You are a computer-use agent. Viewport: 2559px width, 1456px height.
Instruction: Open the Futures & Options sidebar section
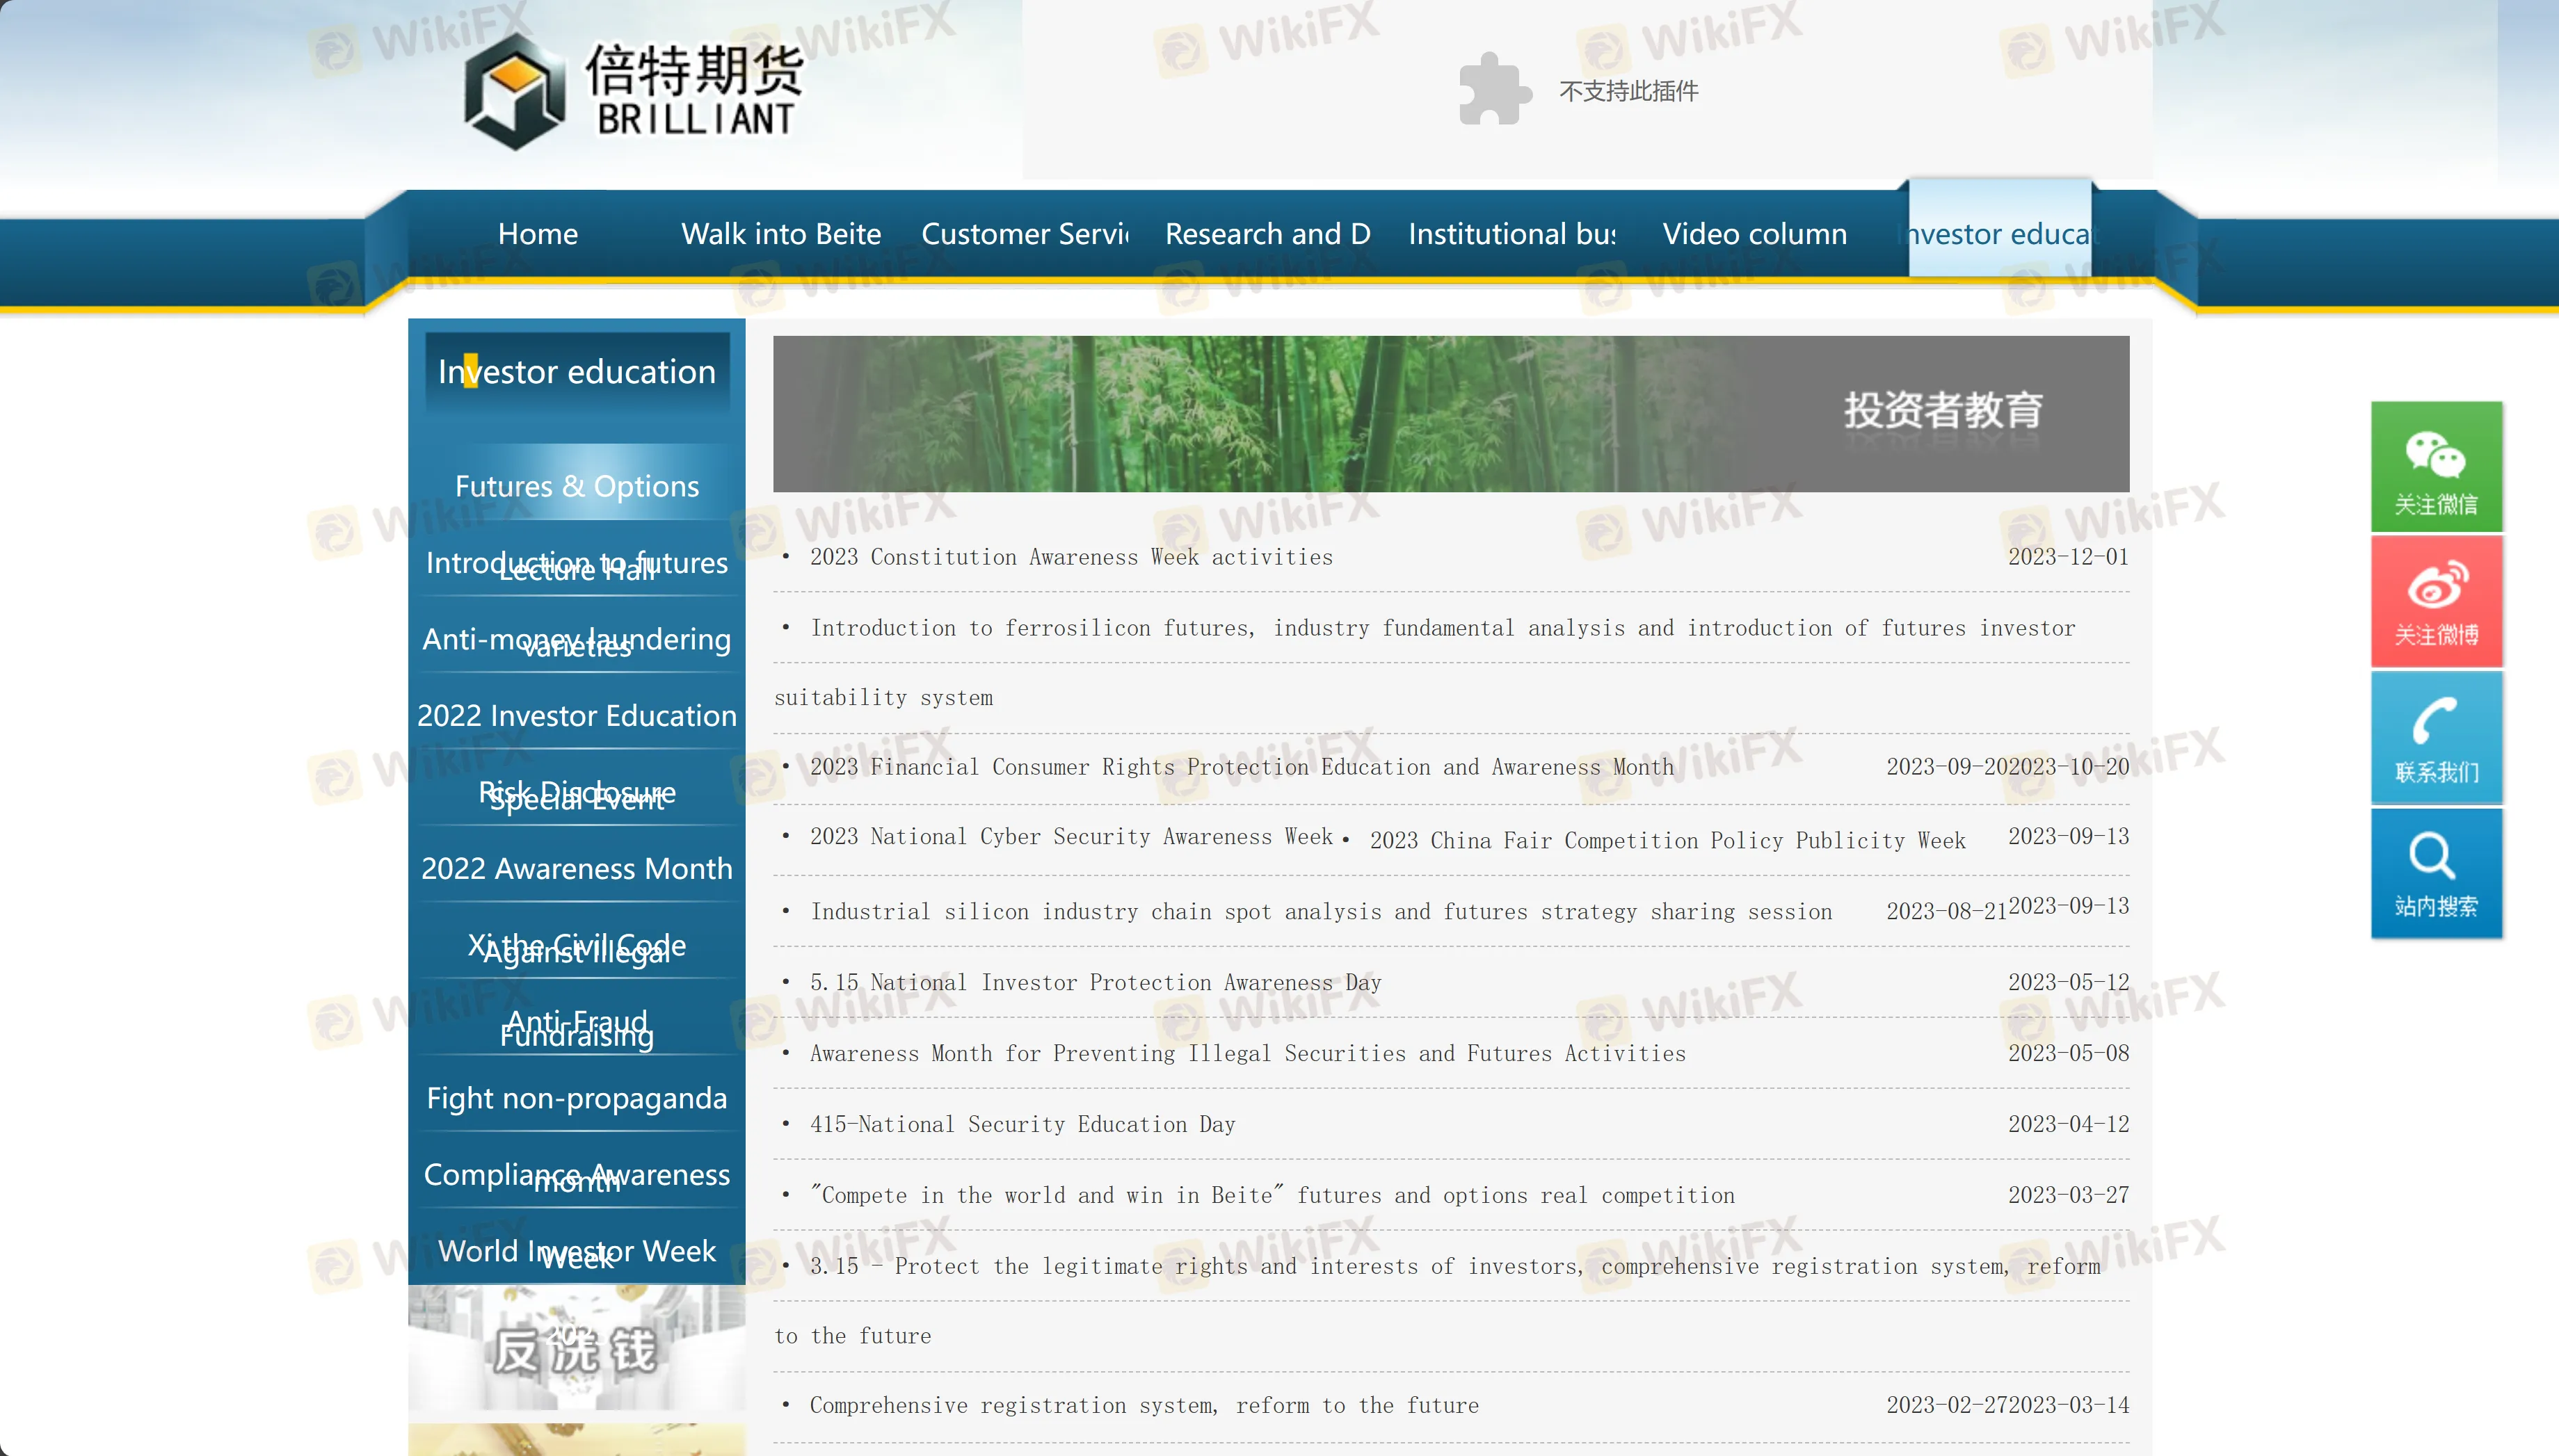click(x=577, y=486)
